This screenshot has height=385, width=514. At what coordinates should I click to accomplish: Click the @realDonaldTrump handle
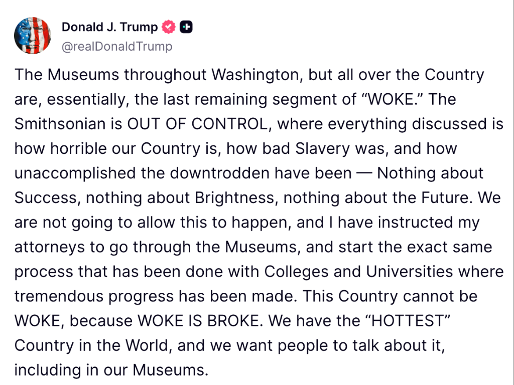pyautogui.click(x=117, y=47)
